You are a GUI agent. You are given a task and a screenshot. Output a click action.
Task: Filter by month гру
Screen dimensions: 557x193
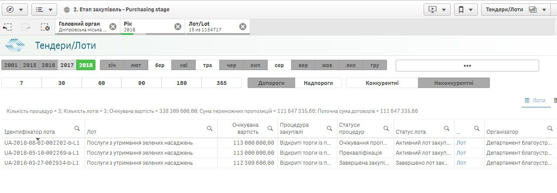click(x=375, y=65)
